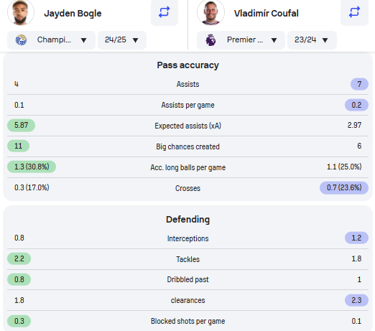
Task: Click Vladimír Coufal's profile photo
Action: 210,12
